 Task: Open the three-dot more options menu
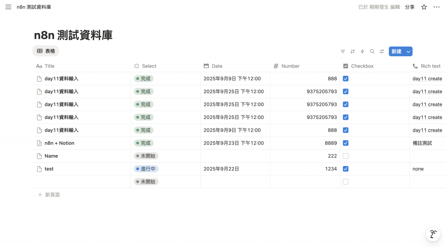436,7
